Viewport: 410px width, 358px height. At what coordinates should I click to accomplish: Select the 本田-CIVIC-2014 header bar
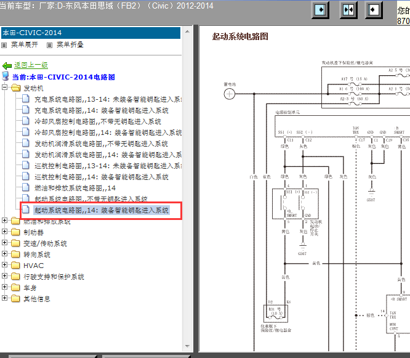point(90,33)
